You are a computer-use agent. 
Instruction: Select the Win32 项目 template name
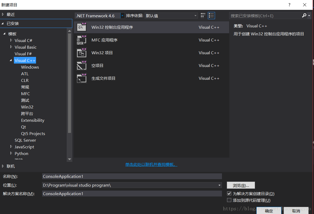pos(102,53)
